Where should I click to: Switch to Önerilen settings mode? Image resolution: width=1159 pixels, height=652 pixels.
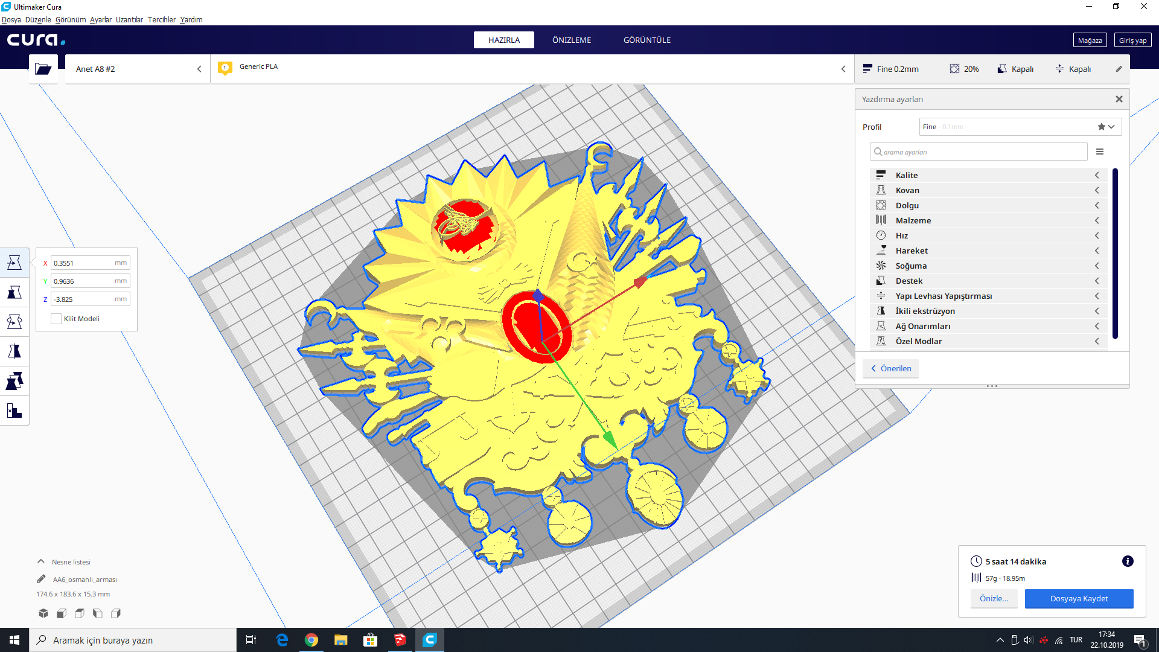click(890, 368)
